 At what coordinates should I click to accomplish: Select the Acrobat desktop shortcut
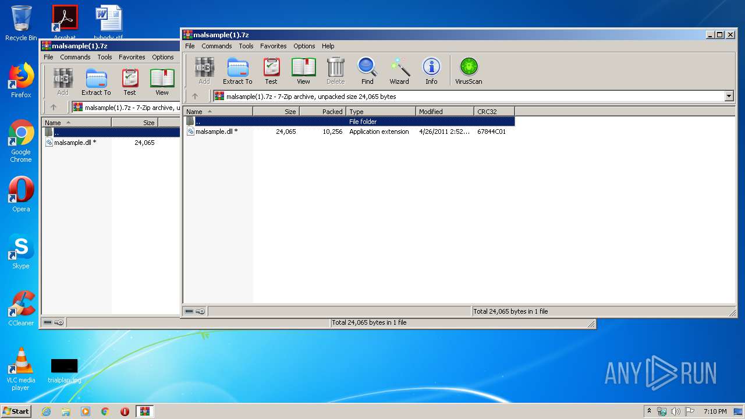(65, 23)
